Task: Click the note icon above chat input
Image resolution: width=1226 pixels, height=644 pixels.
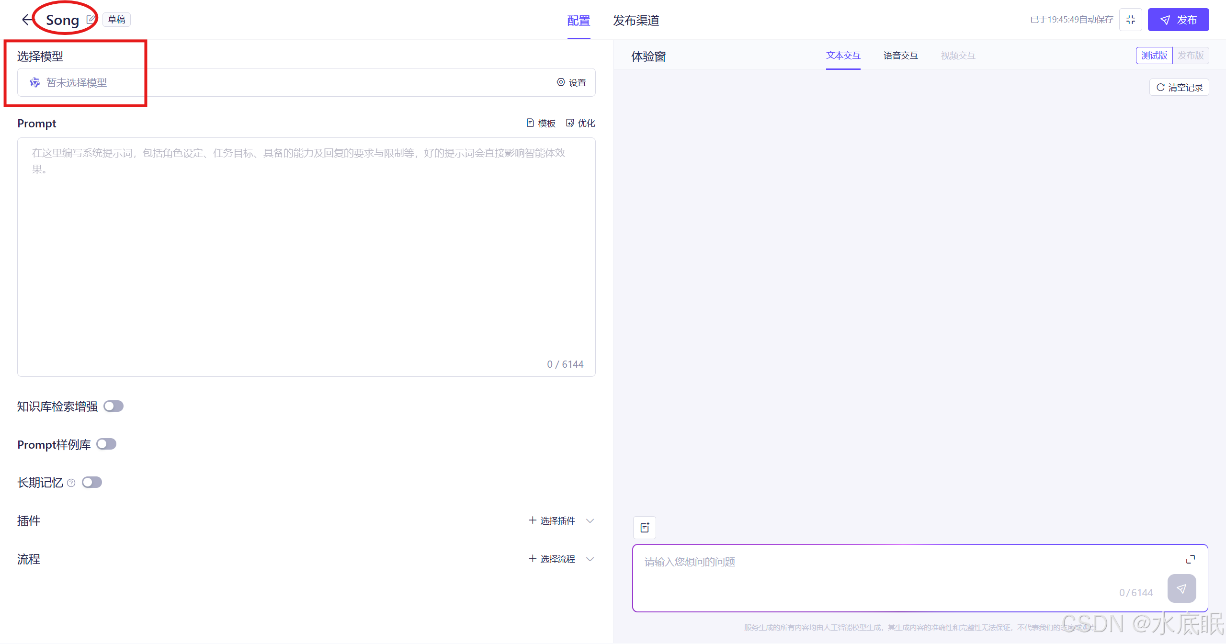Action: 645,528
